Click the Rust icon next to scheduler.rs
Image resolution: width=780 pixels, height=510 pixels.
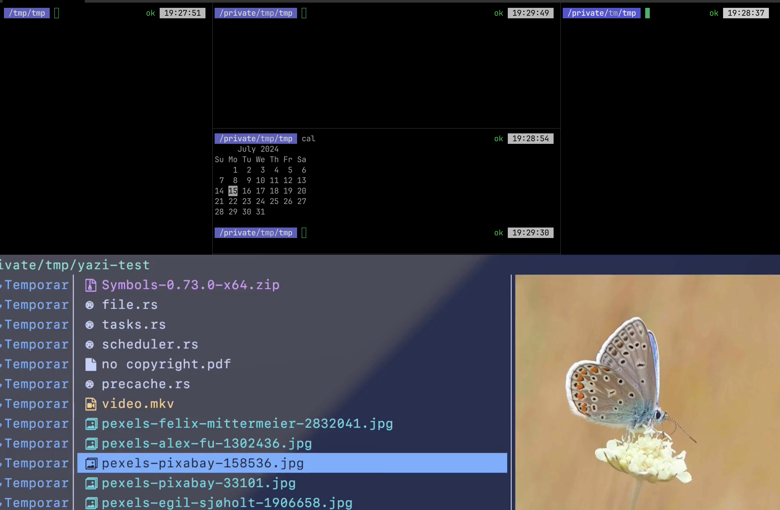tap(89, 345)
